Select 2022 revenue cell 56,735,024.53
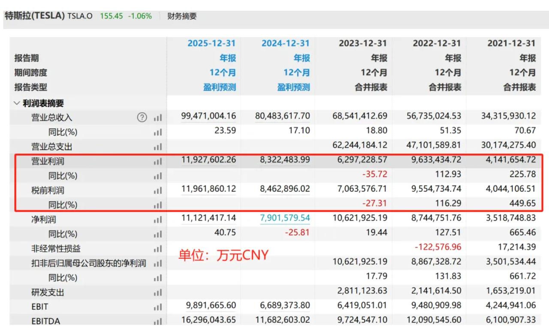 (x=434, y=116)
